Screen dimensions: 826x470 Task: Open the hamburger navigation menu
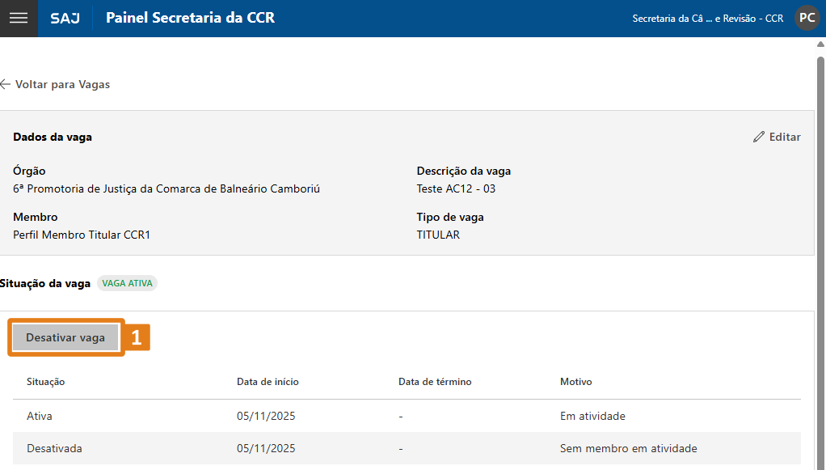point(18,18)
